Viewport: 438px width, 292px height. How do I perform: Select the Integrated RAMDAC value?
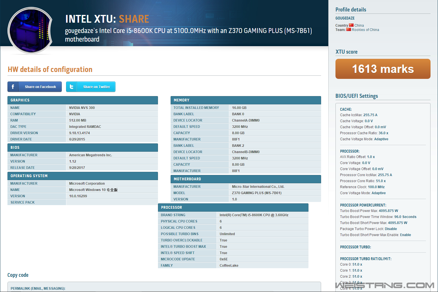coord(85,127)
